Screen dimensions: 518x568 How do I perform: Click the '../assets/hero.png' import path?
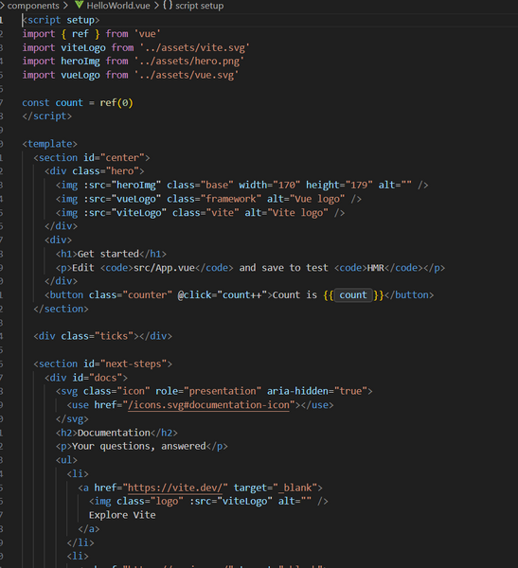(x=189, y=62)
